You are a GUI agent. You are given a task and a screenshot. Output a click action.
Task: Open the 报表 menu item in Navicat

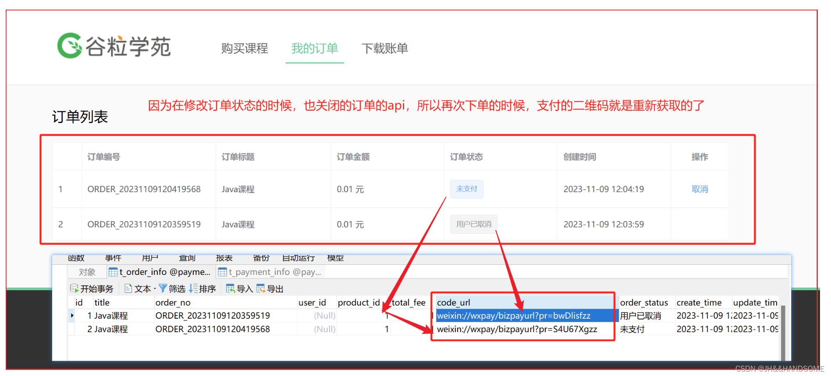tap(224, 258)
